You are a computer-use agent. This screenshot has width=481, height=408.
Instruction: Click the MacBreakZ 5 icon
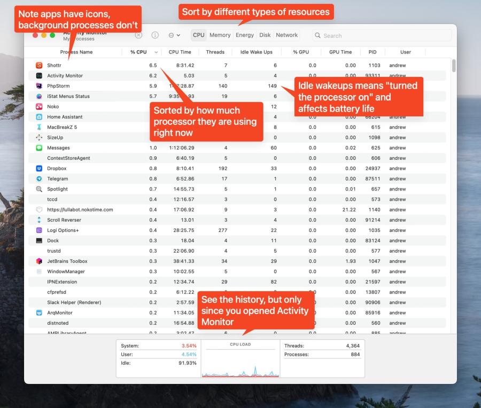pyautogui.click(x=39, y=127)
